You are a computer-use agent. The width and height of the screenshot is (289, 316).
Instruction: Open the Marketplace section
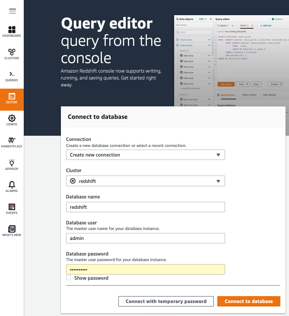click(x=12, y=143)
